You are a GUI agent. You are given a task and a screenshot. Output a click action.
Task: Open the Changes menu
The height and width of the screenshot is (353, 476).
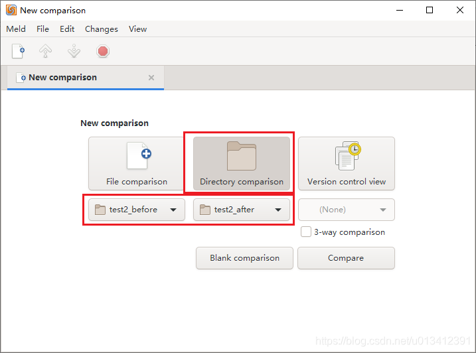pyautogui.click(x=102, y=29)
